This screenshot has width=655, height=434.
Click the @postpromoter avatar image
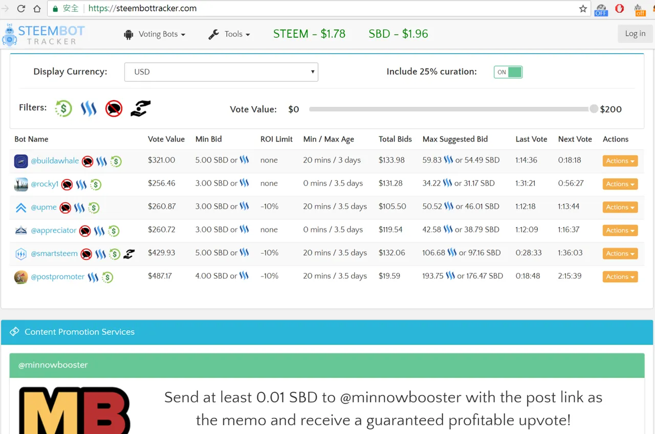[21, 277]
